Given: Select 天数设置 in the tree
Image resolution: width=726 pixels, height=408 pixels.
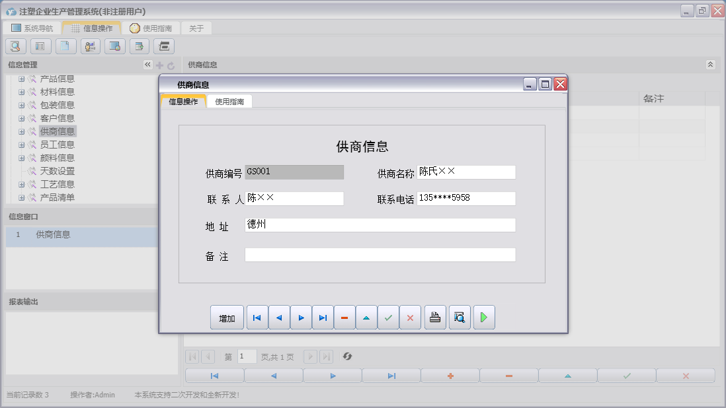Looking at the screenshot, I should [58, 171].
